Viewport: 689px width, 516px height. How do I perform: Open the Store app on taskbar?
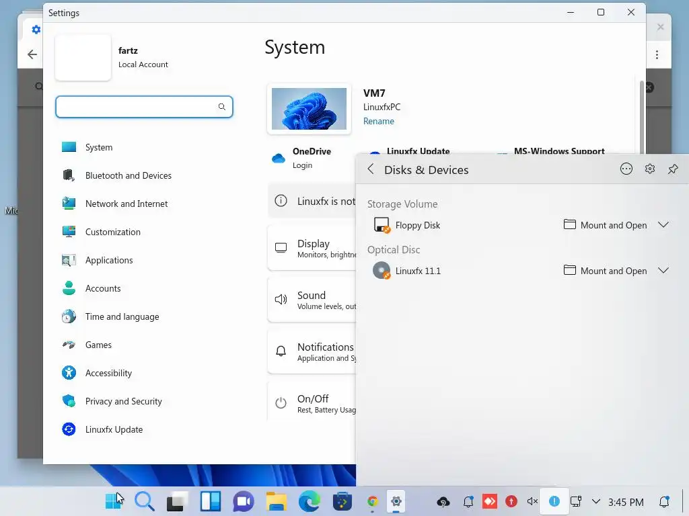coord(342,501)
